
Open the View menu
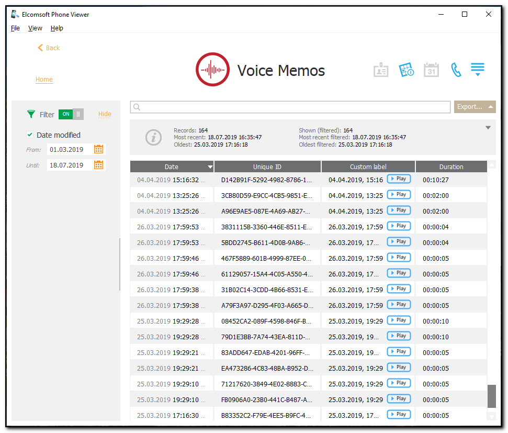pyautogui.click(x=35, y=28)
